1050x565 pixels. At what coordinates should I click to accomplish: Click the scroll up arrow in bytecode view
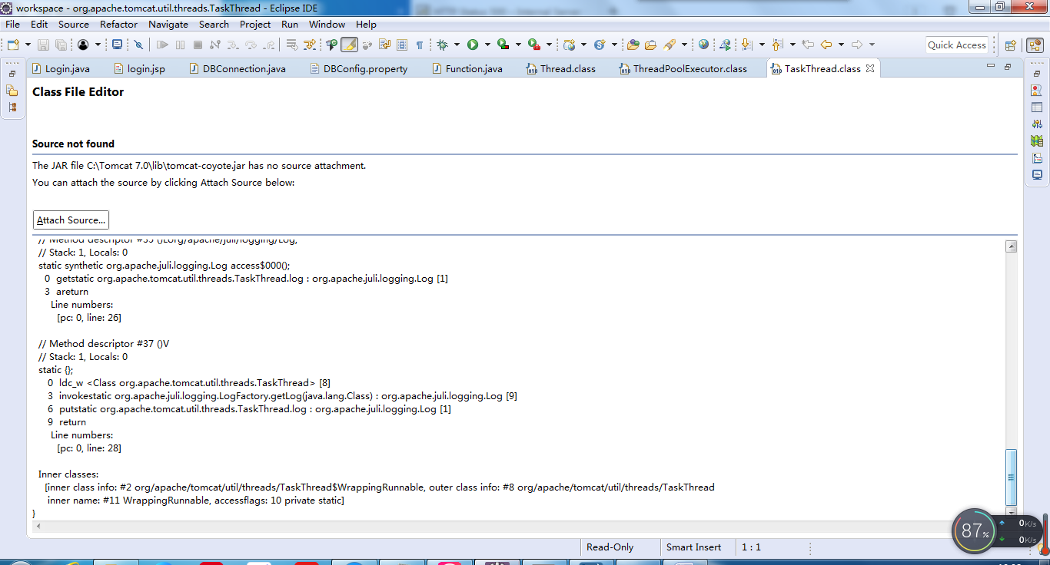click(1012, 246)
